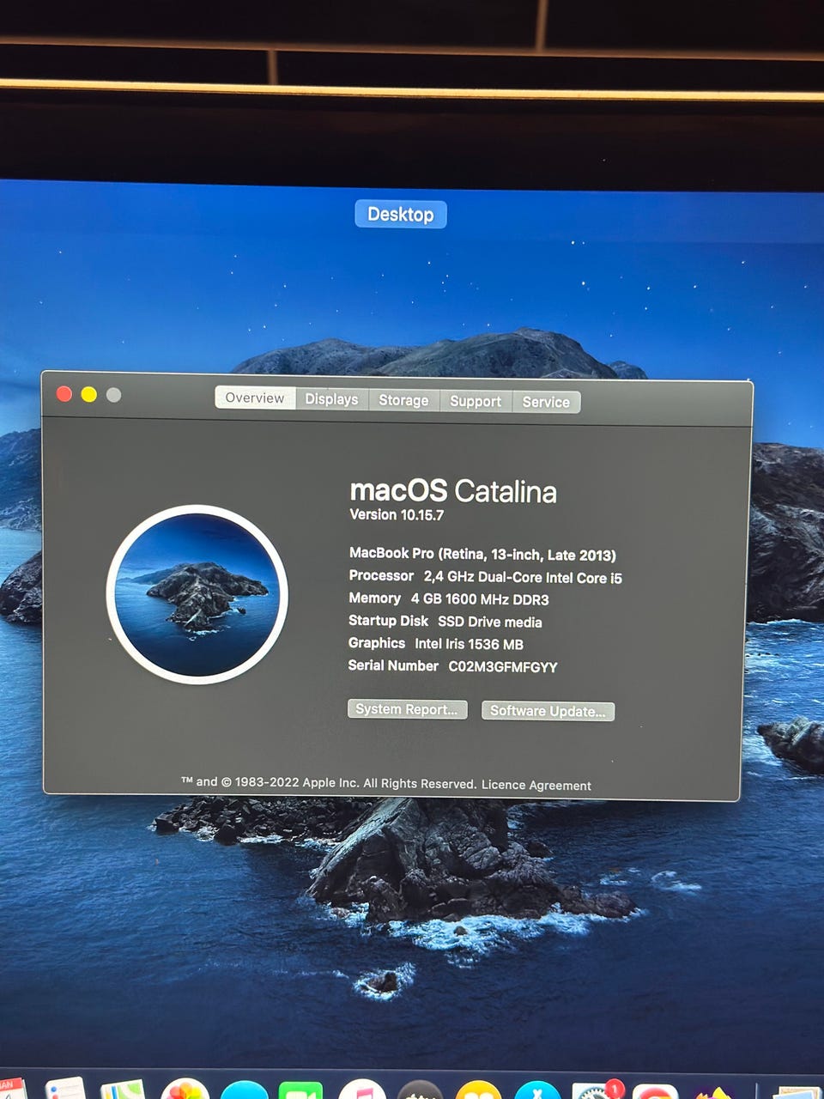Image resolution: width=824 pixels, height=1099 pixels.
Task: Click the Version 10.15.7 text
Action: 397,515
